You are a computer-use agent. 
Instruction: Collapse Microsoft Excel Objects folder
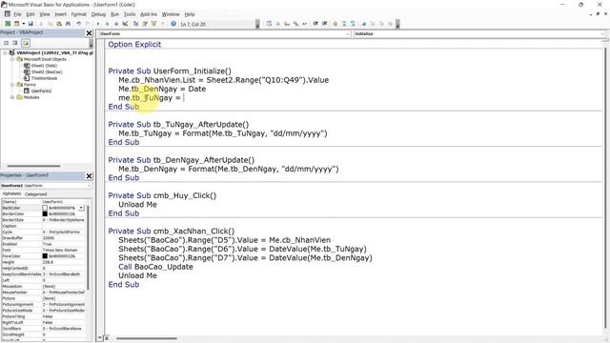coord(12,59)
